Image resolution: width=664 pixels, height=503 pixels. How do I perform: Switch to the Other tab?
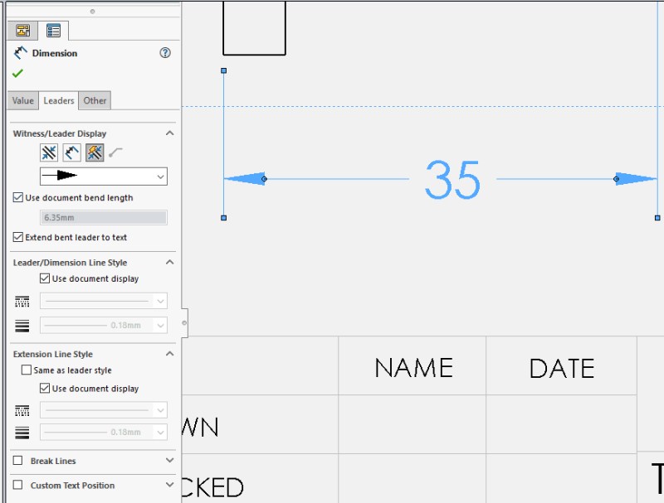click(95, 100)
